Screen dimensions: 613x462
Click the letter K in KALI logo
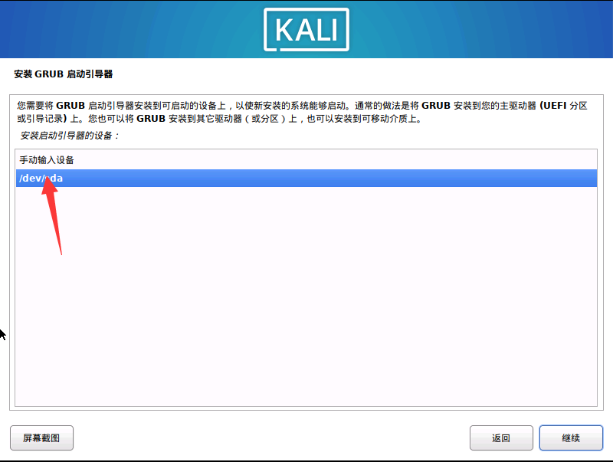coord(284,30)
